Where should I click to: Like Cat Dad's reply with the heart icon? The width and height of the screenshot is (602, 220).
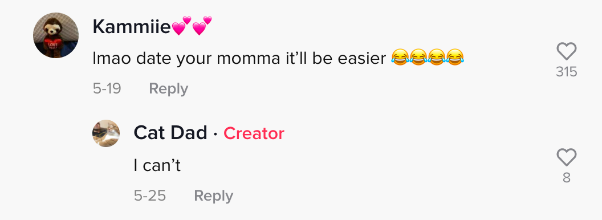coord(566,157)
